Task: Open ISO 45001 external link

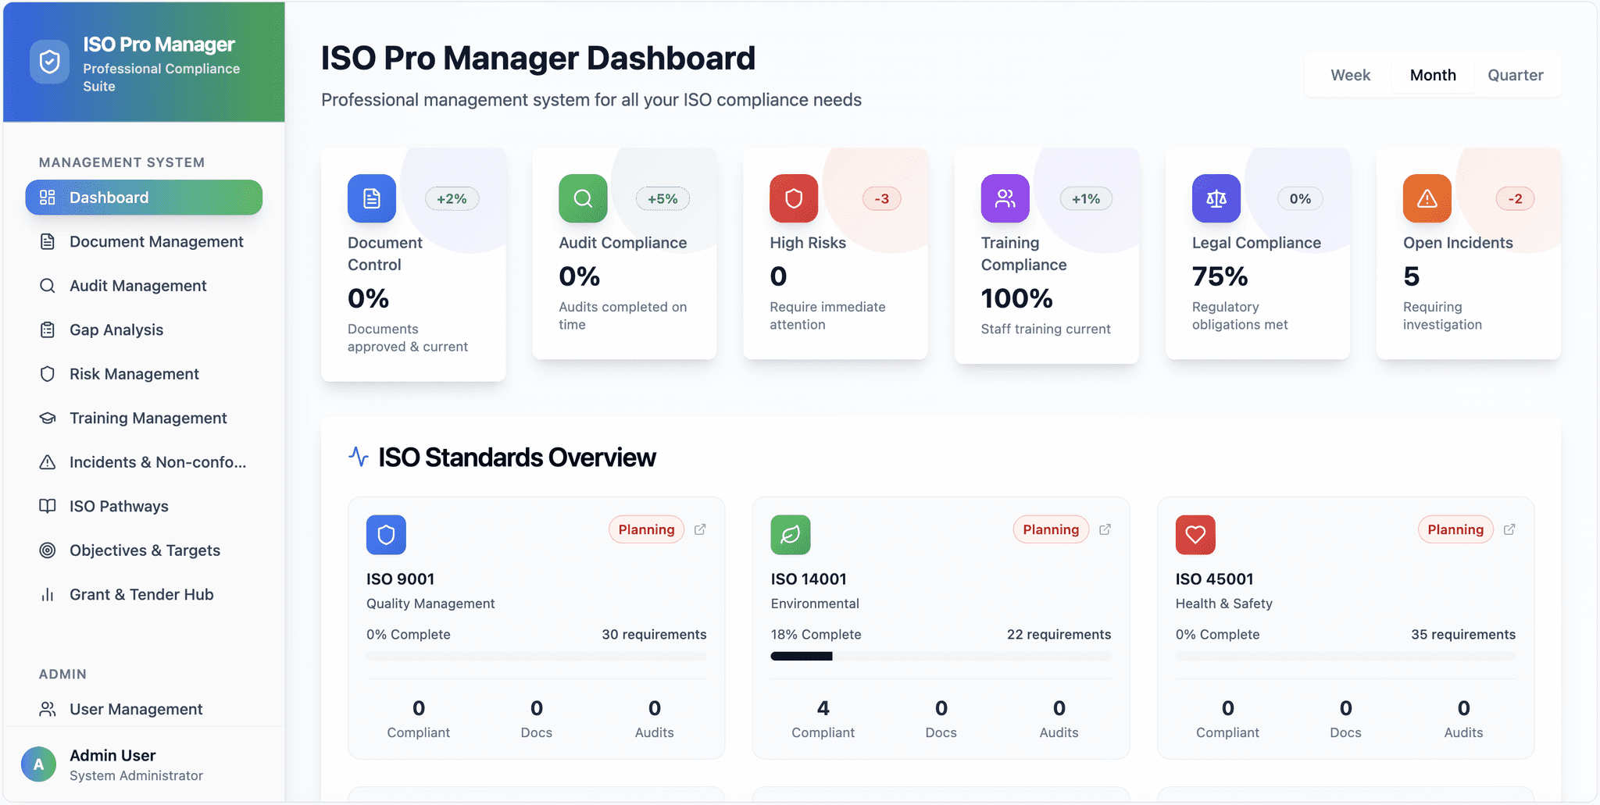Action: coord(1510,529)
